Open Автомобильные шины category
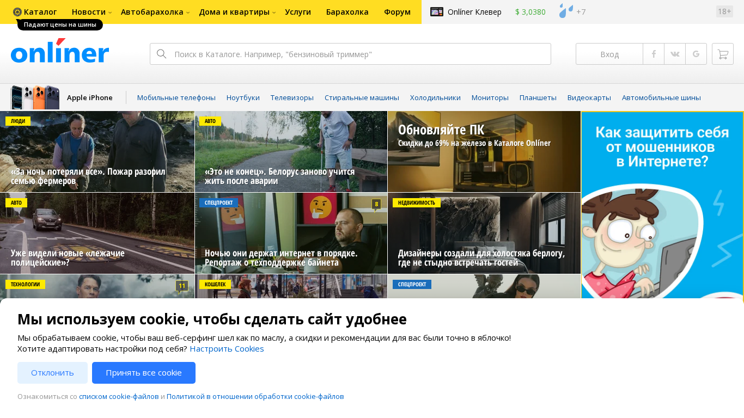The image size is (744, 418). tap(661, 98)
